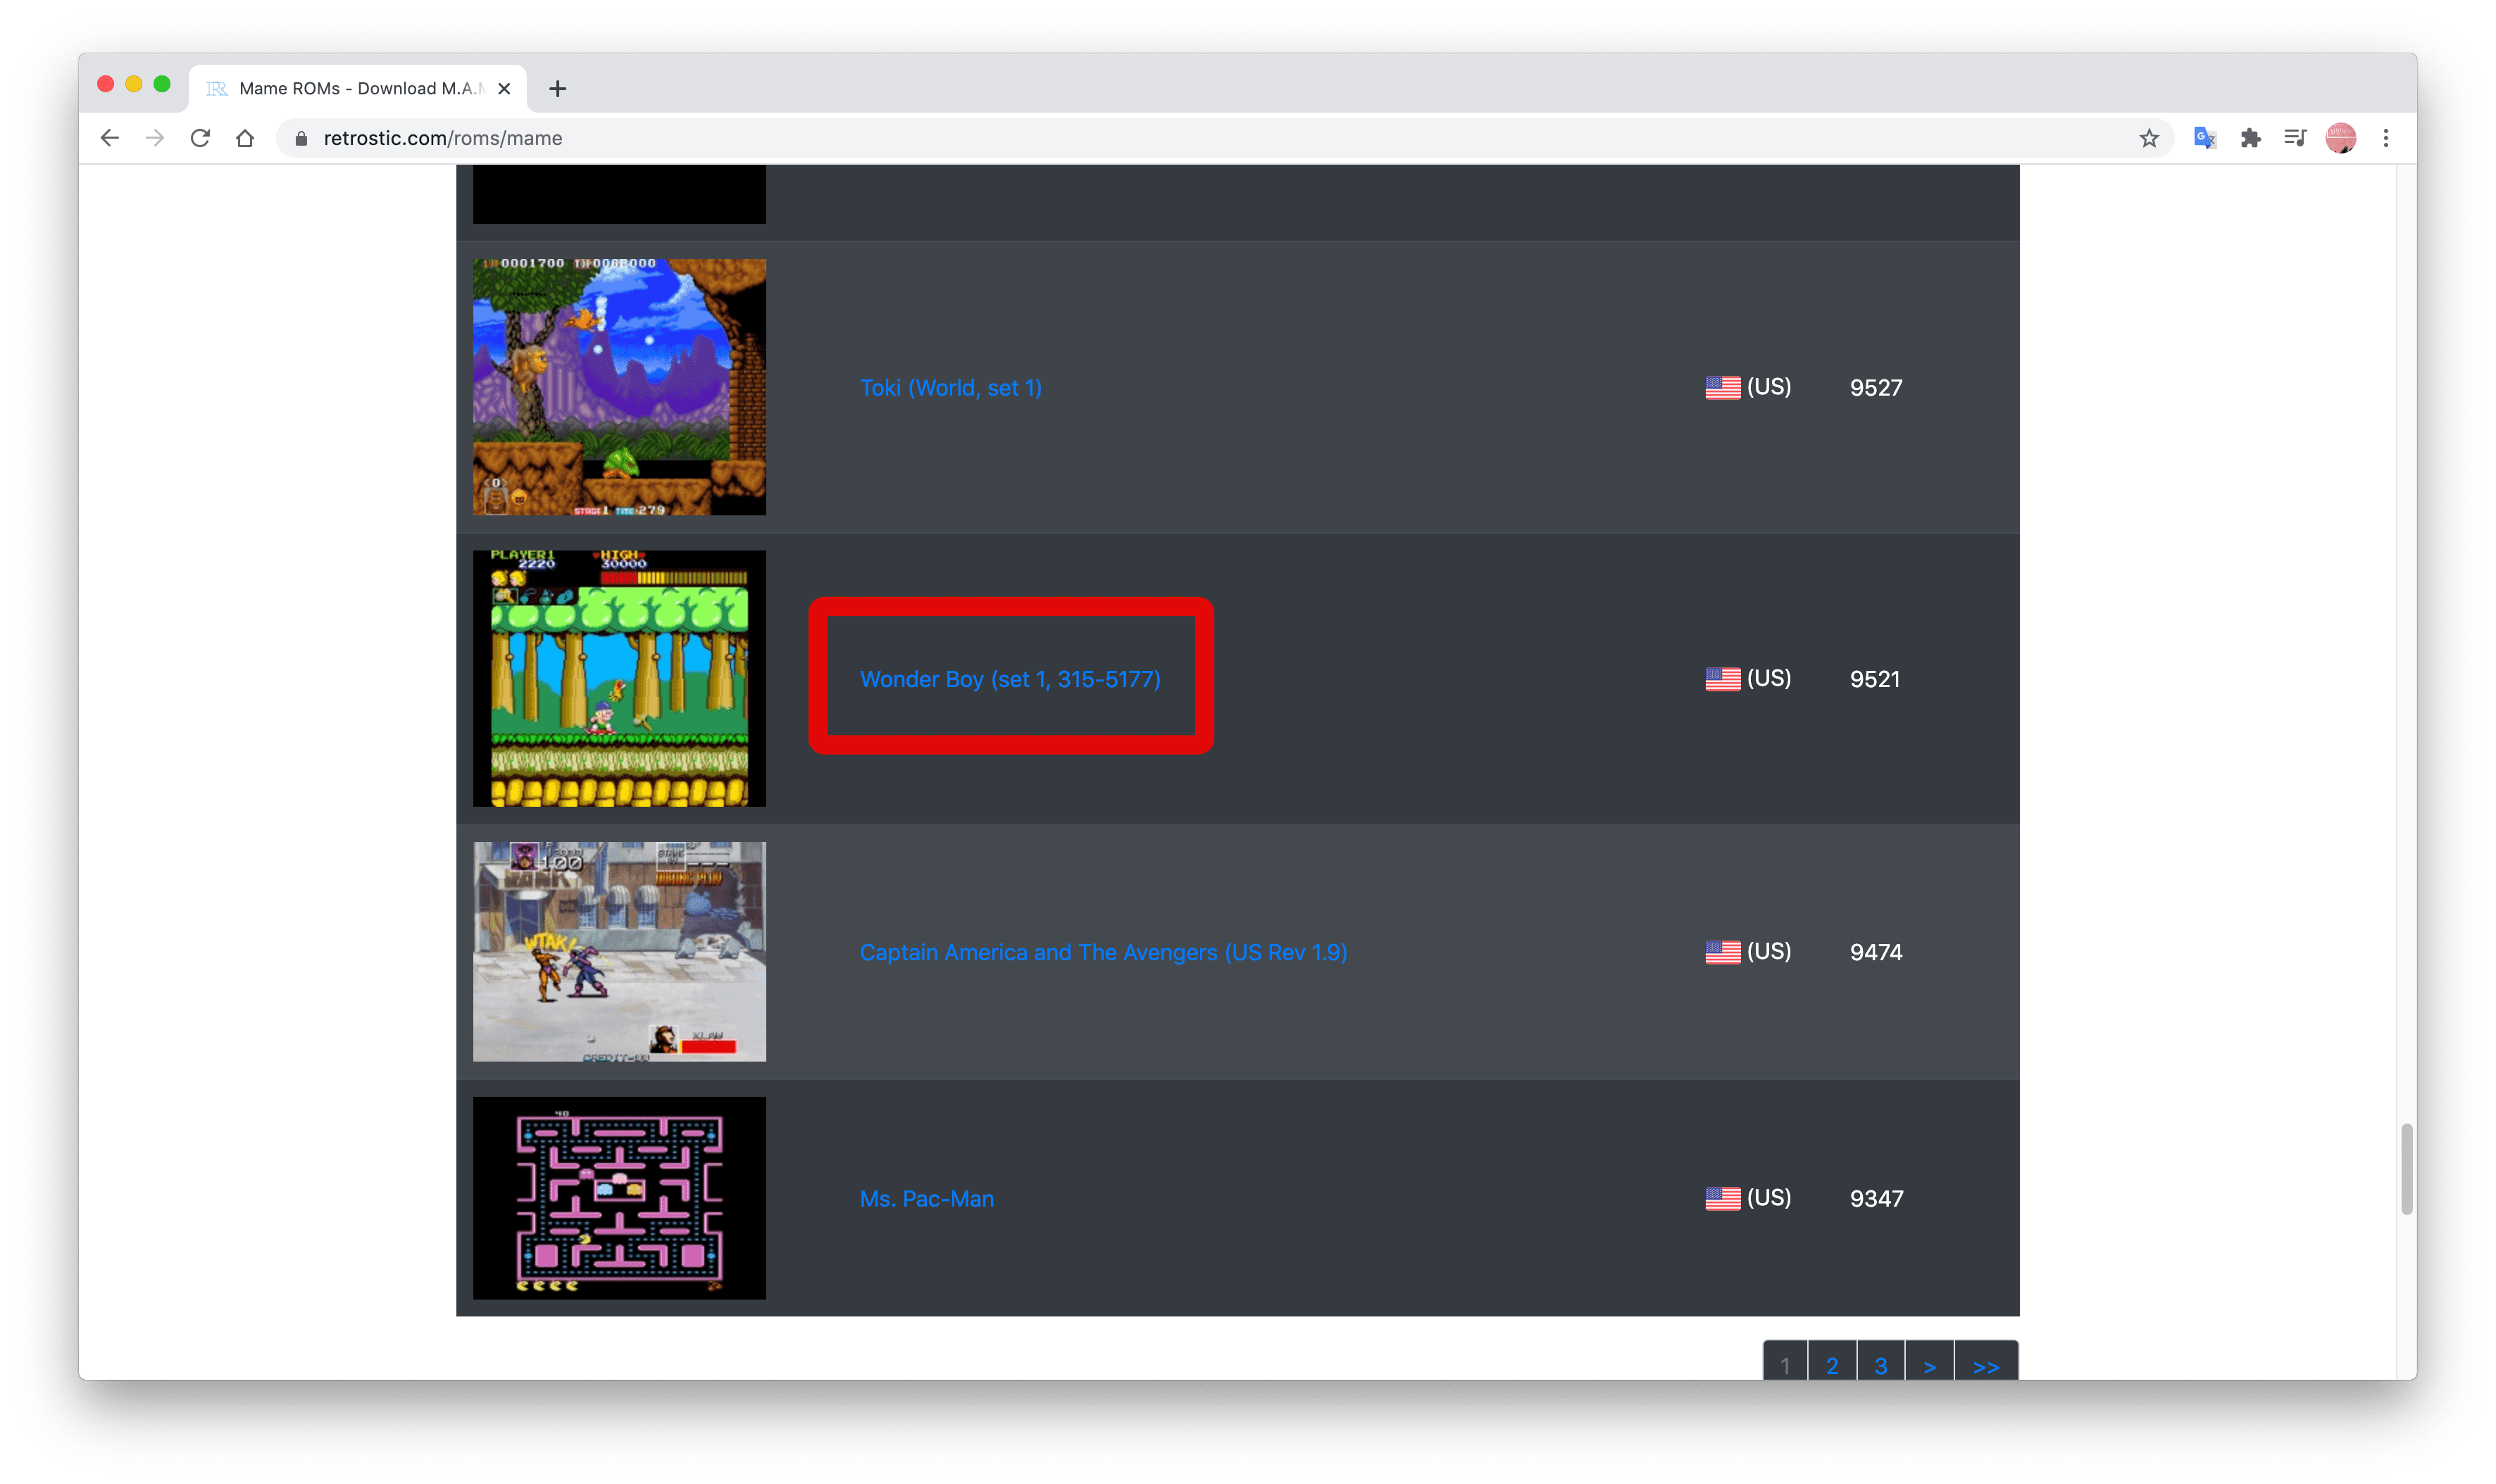Click download count 9347

1877,1199
